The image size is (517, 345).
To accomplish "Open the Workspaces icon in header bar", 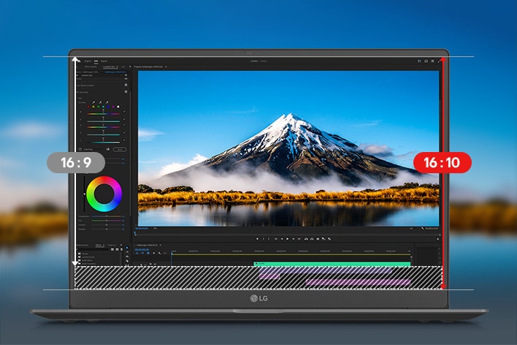I will tap(419, 61).
